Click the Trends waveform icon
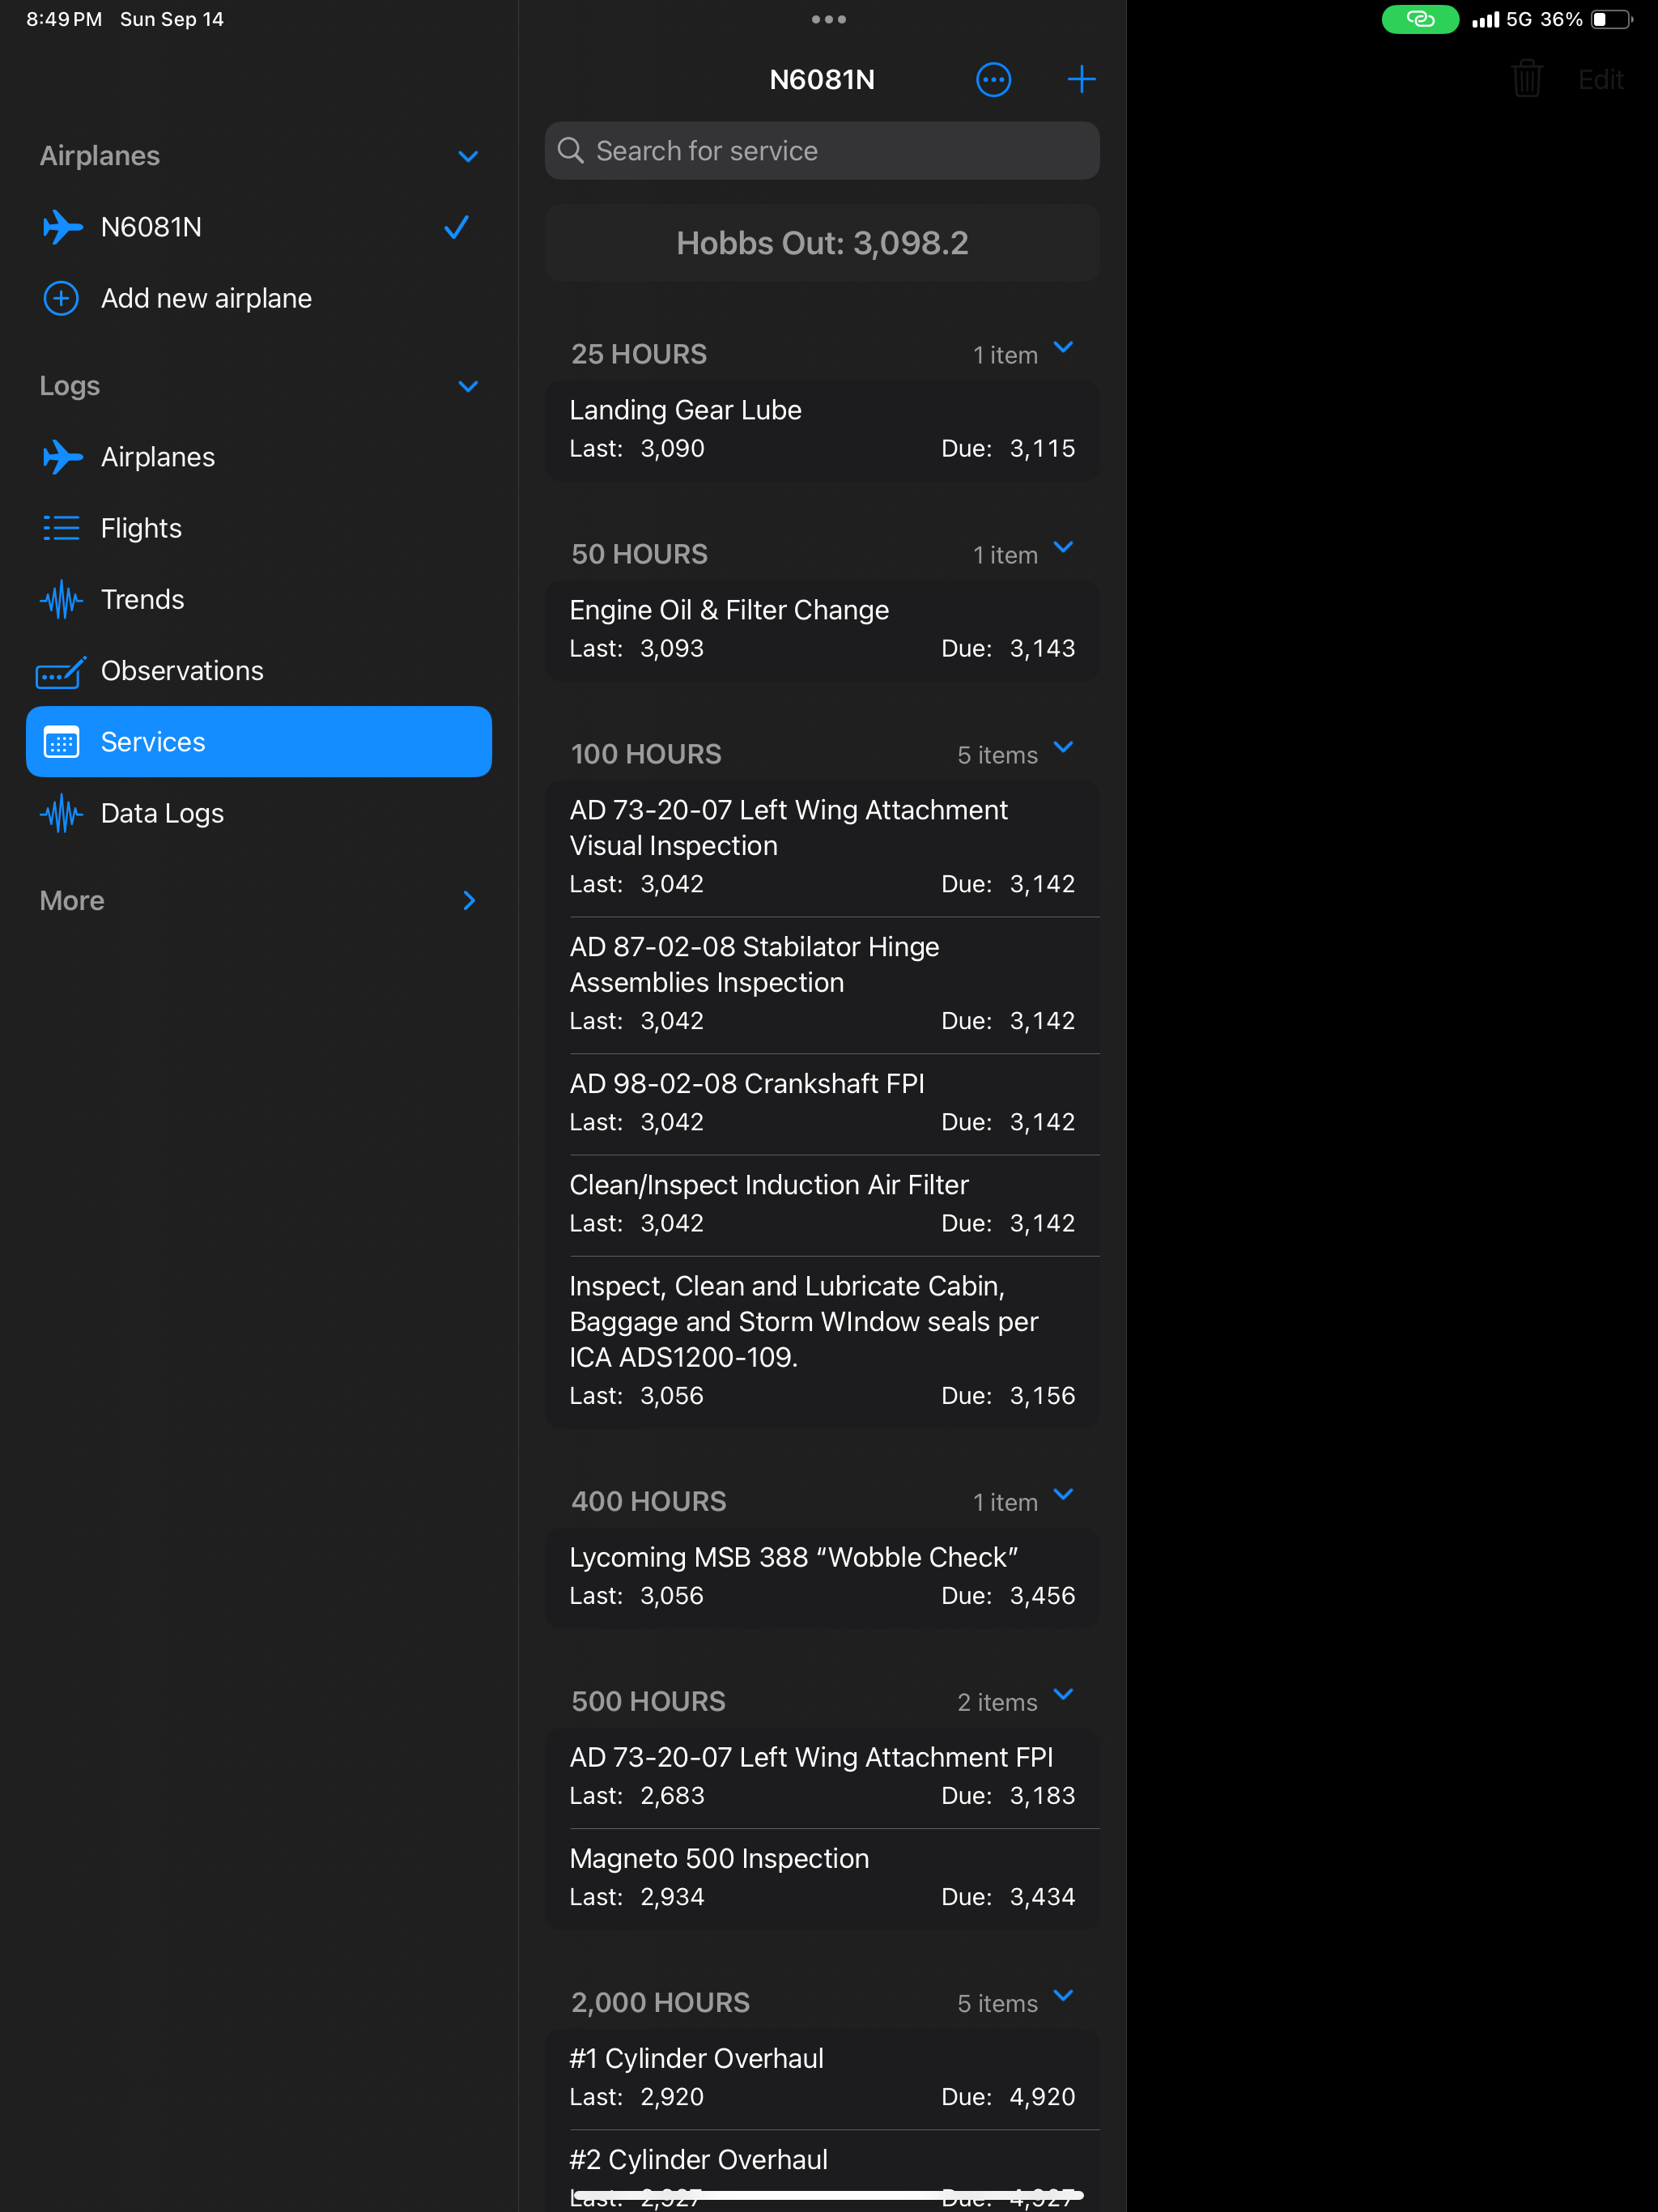 point(61,599)
